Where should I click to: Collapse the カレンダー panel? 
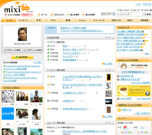[x=150, y=118]
